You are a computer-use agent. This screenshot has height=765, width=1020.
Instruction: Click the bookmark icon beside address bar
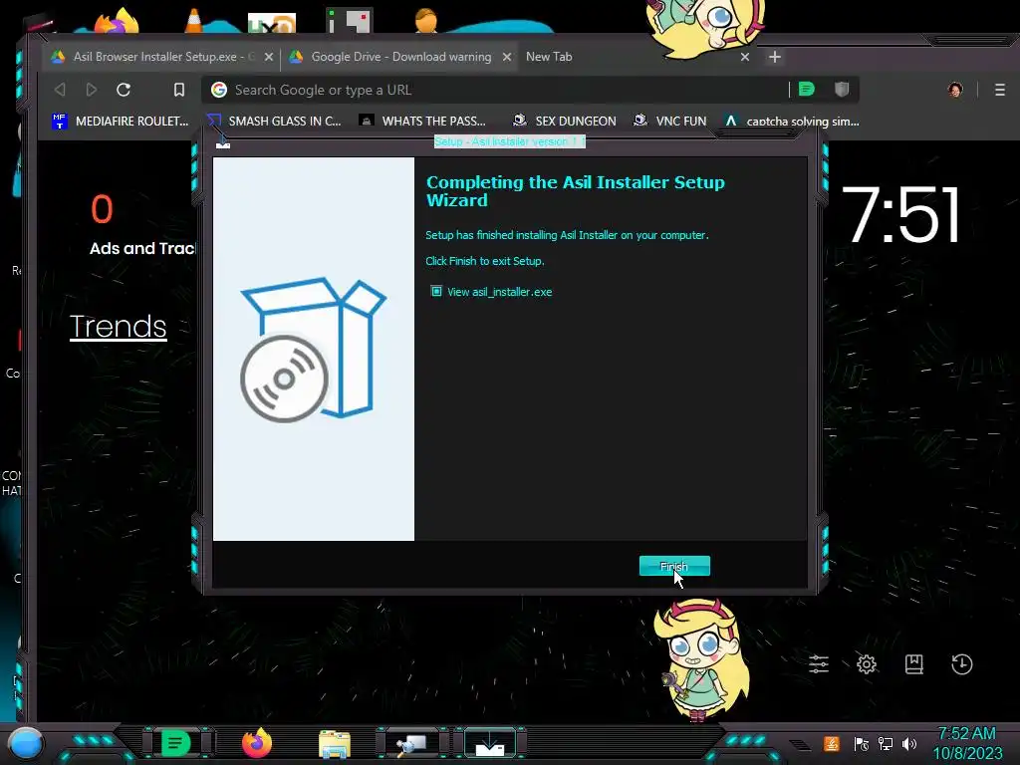[179, 90]
